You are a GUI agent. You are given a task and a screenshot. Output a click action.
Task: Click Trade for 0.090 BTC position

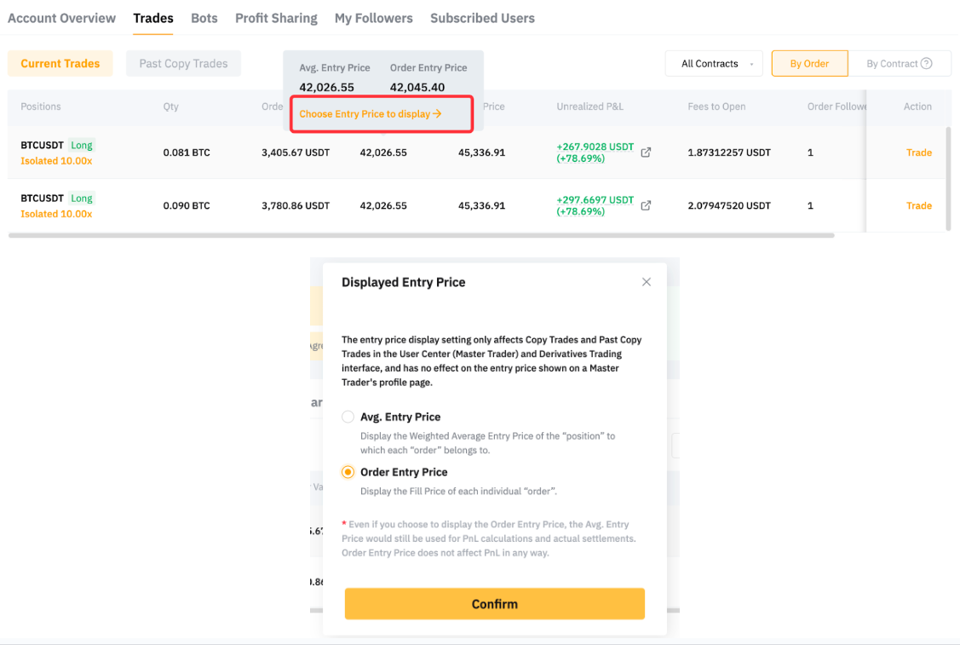[918, 205]
